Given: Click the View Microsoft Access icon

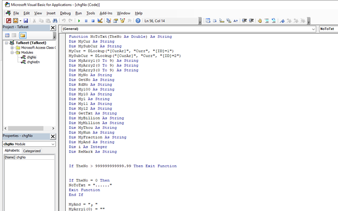Looking at the screenshot, I should (x=8, y=21).
